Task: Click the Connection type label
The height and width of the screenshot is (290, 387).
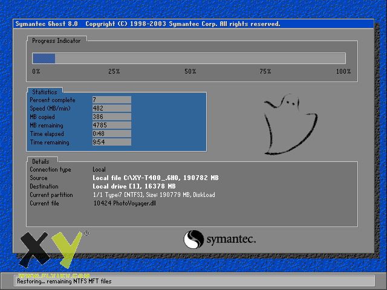Action: (x=50, y=169)
